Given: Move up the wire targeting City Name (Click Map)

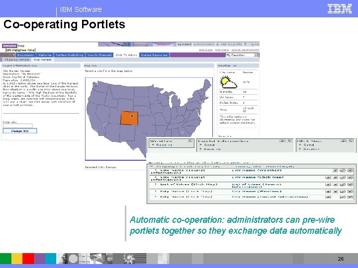Looking at the screenshot, I should (328, 178).
